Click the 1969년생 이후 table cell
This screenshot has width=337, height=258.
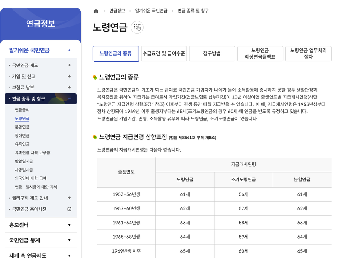tap(126, 251)
